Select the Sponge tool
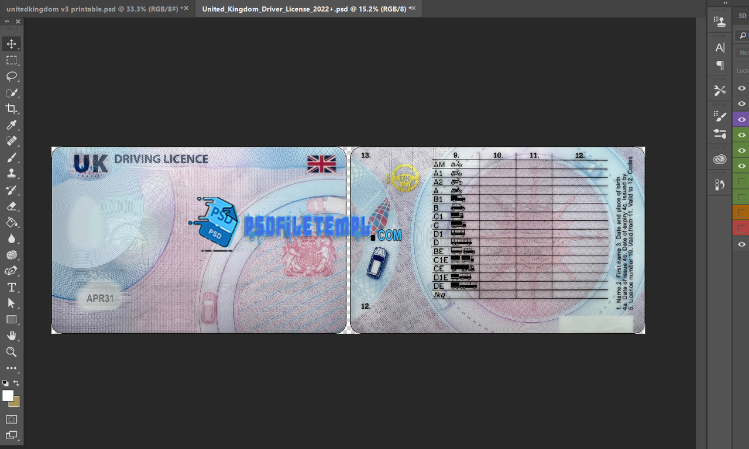The image size is (749, 449). (12, 255)
